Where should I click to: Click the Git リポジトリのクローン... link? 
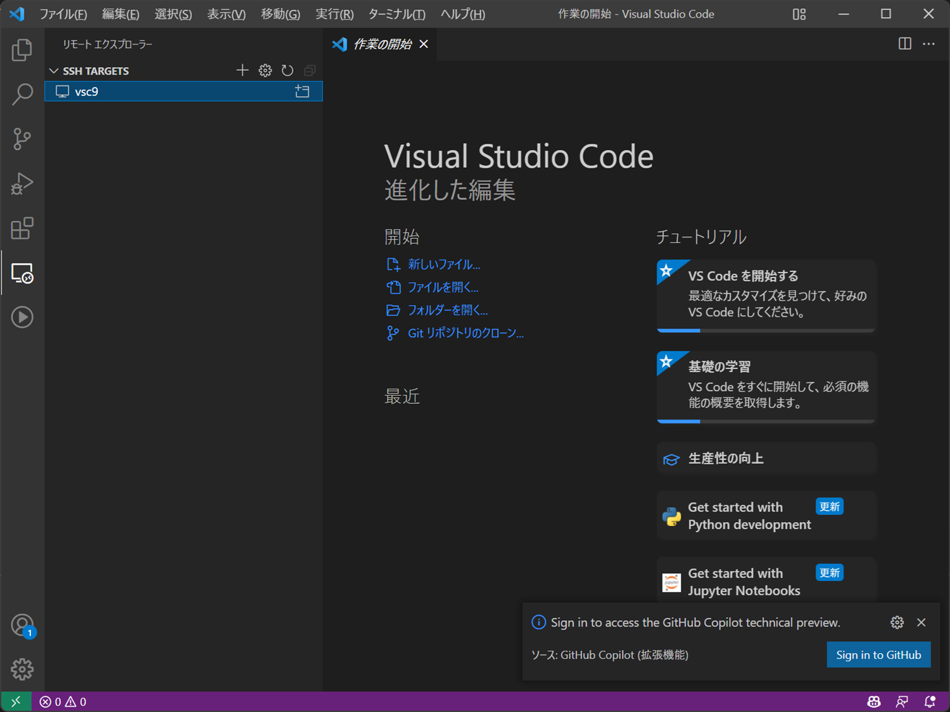[x=465, y=333]
